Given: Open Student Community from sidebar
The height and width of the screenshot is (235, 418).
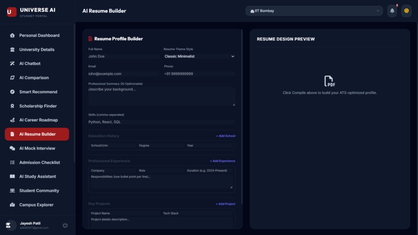Looking at the screenshot, I should point(37,190).
